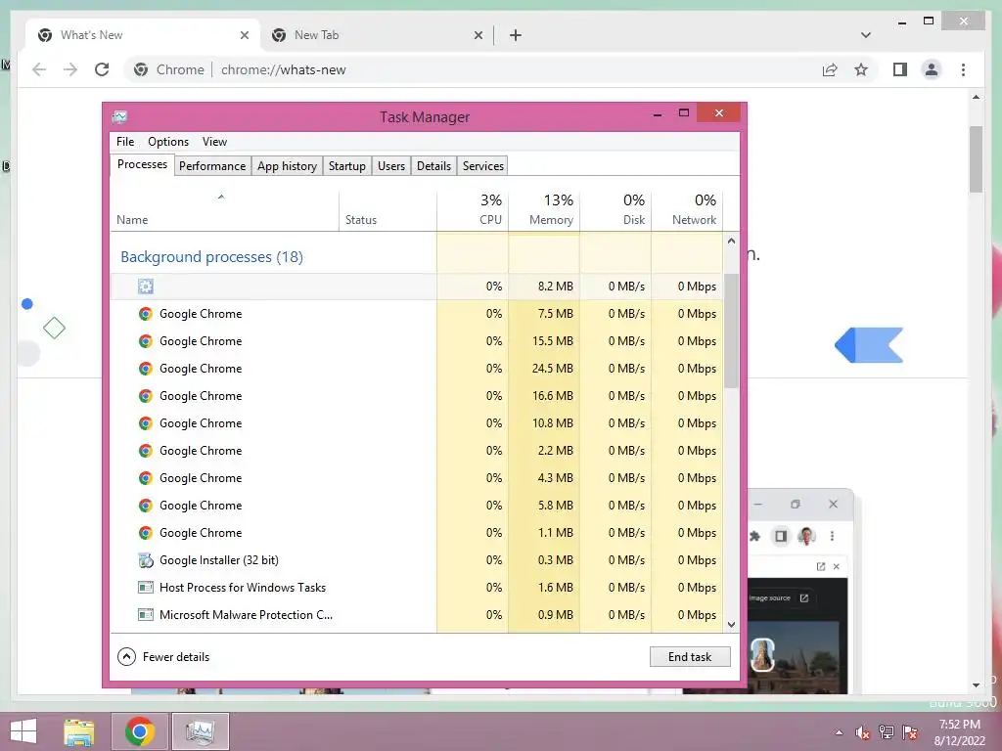The width and height of the screenshot is (1002, 751).
Task: Sort by Memory column header
Action: click(544, 211)
